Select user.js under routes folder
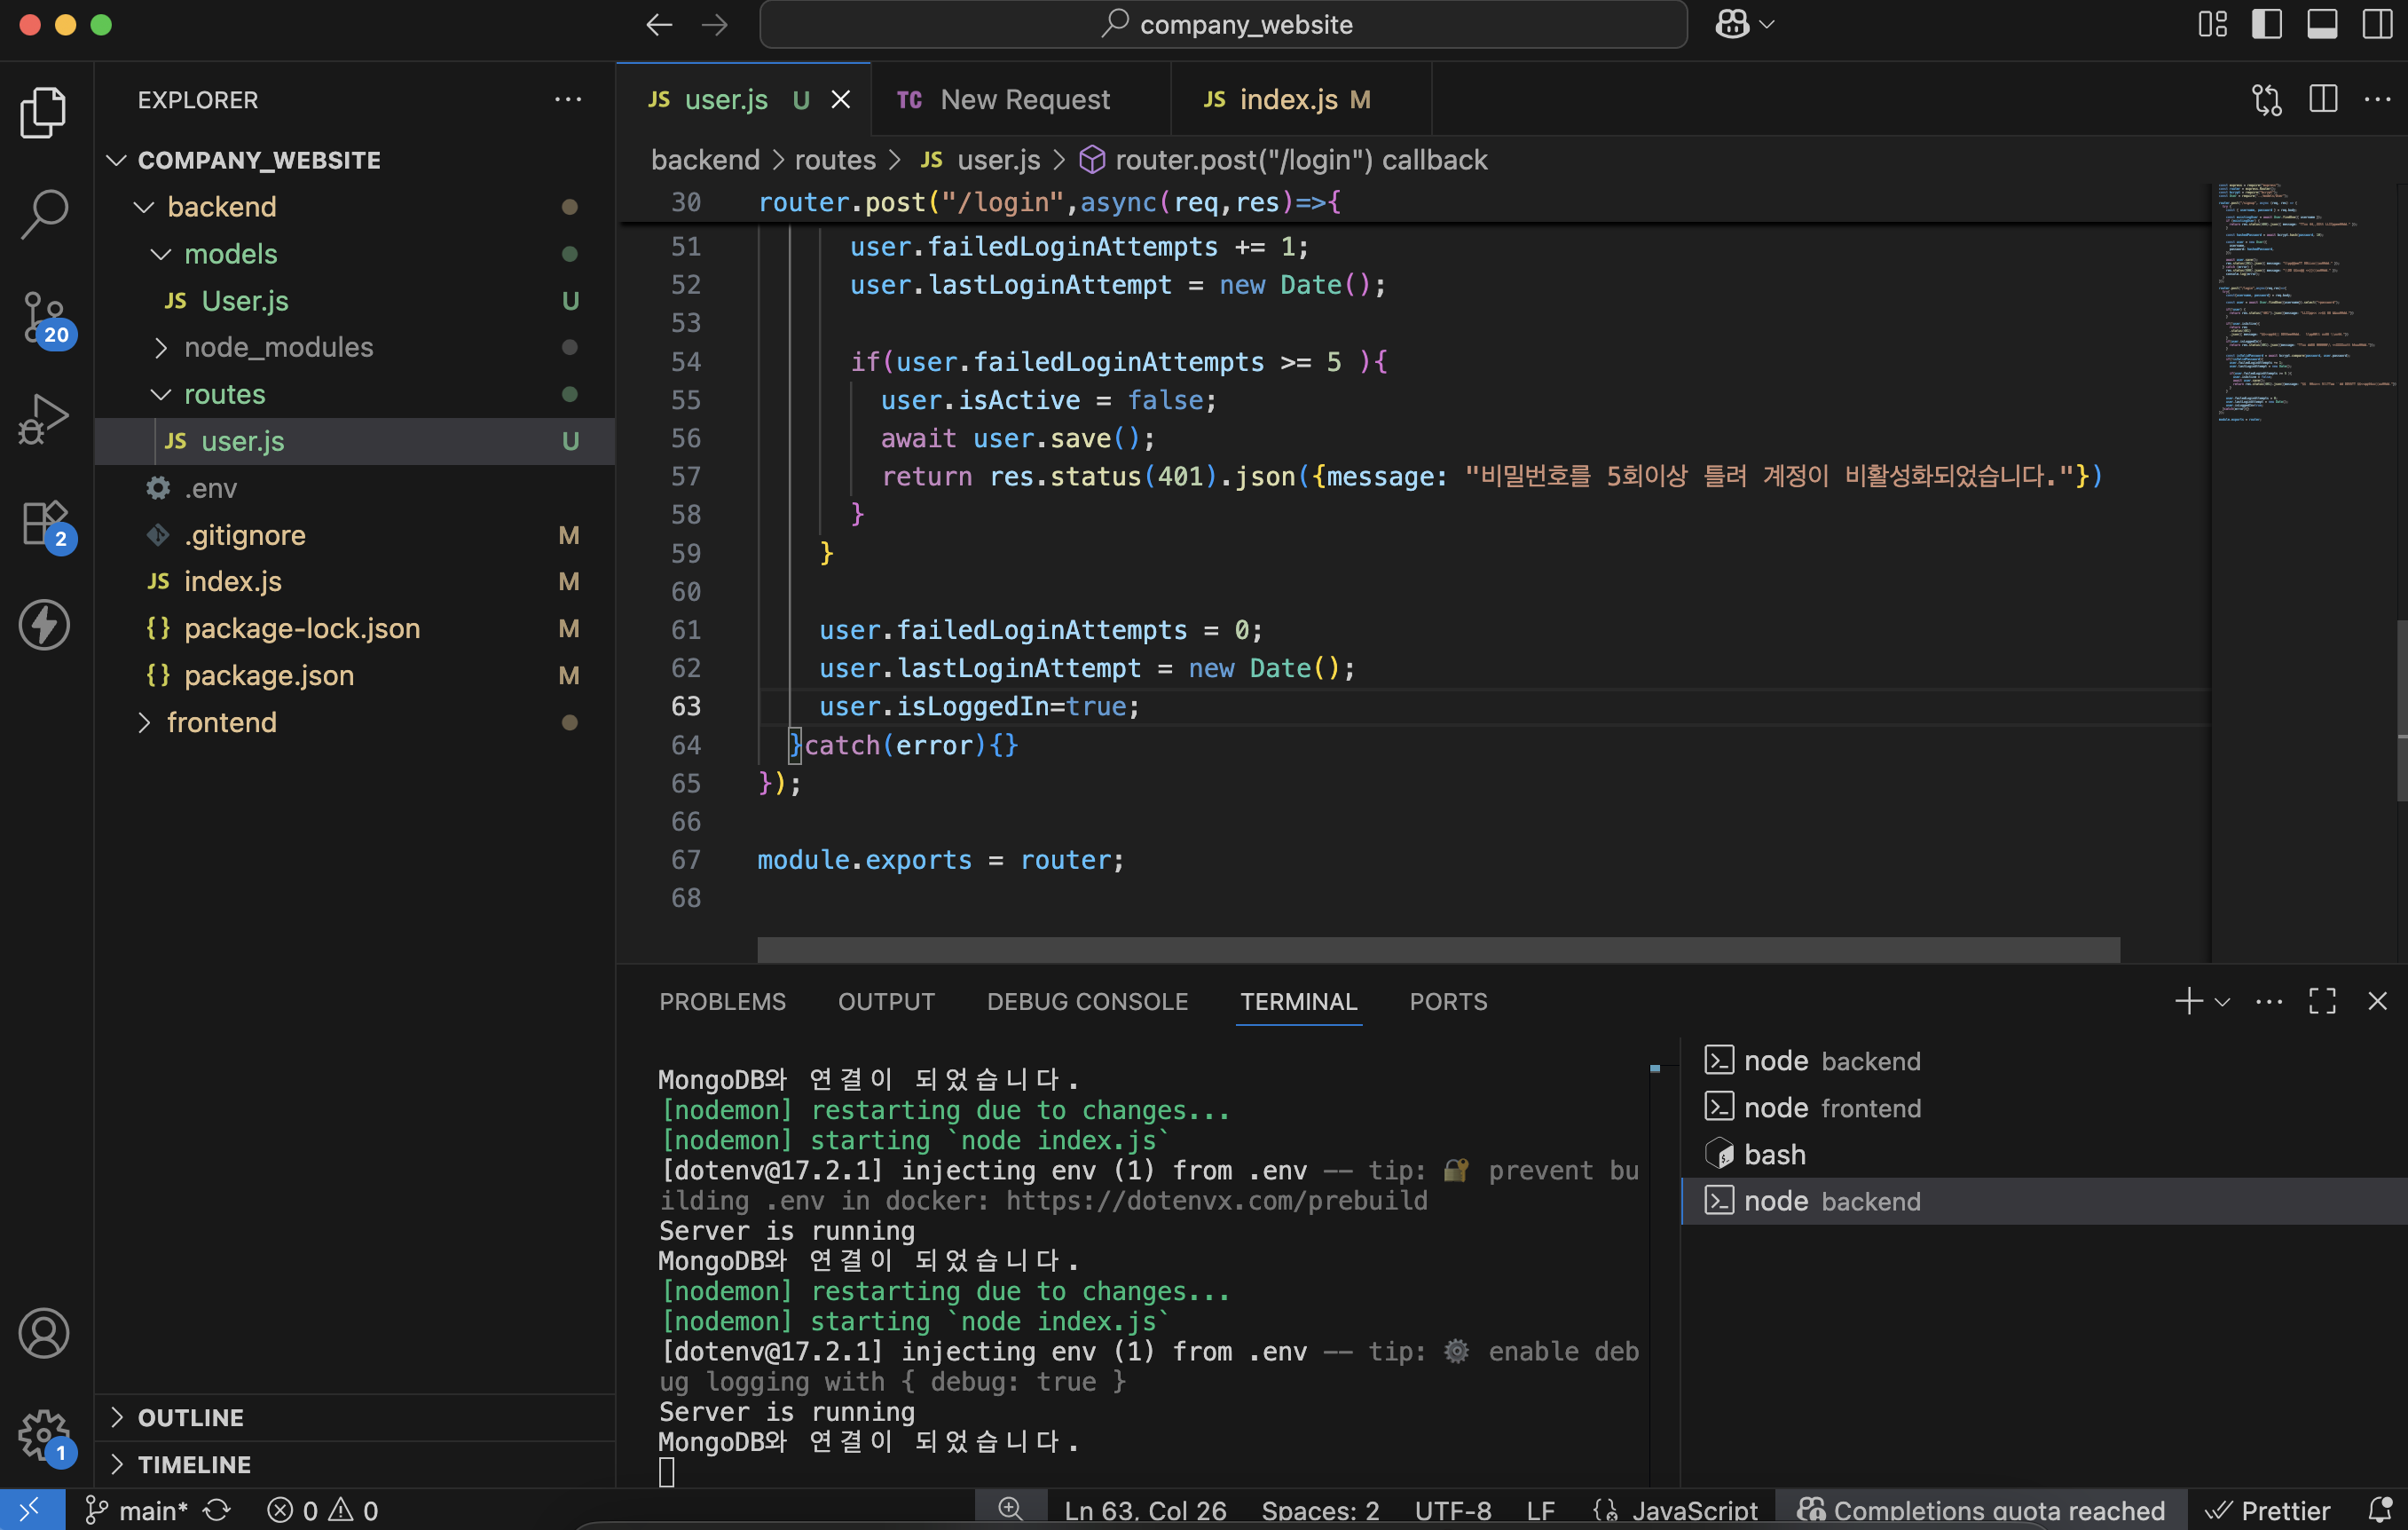 pos(354,441)
